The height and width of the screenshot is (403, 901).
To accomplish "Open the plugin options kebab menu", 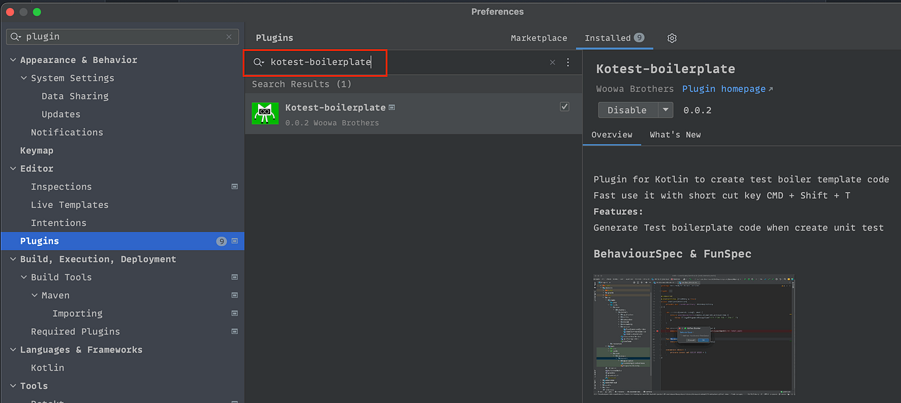I will coord(568,62).
